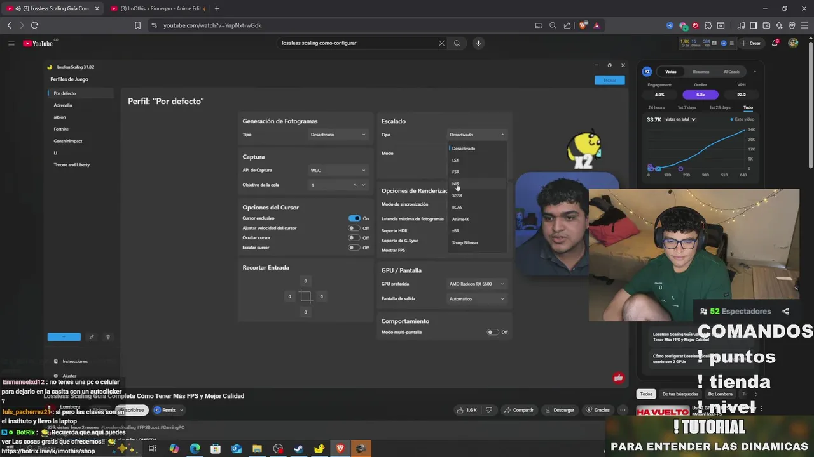Click the Compartir button under the video

point(518,410)
